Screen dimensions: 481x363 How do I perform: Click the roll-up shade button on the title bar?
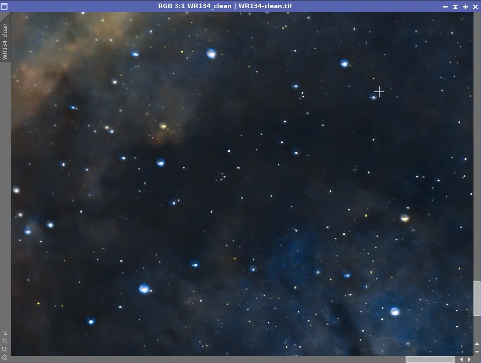455,7
